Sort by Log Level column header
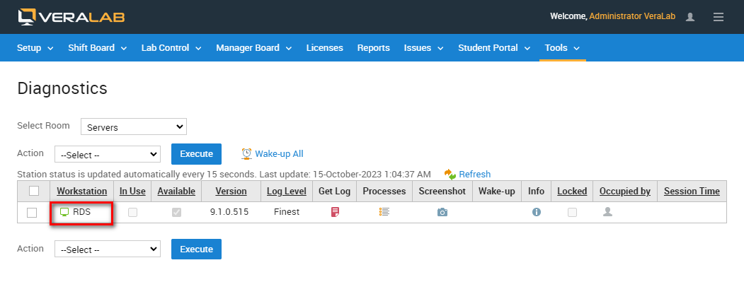This screenshot has height=294, width=744. pyautogui.click(x=287, y=192)
